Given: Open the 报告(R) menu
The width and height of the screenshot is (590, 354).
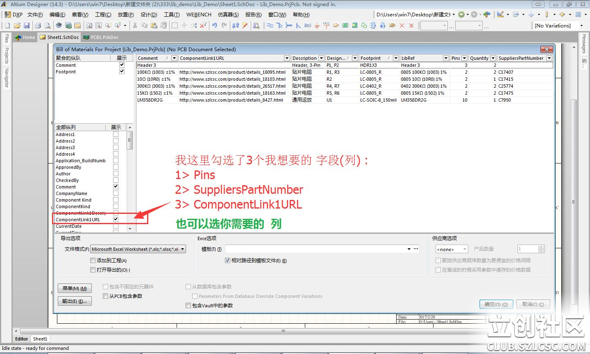Looking at the screenshot, I should tap(253, 14).
